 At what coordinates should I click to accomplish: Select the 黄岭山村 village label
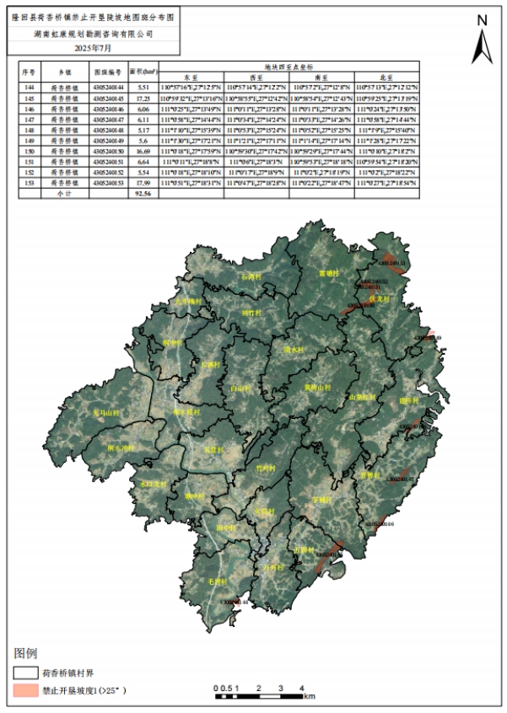[316, 388]
